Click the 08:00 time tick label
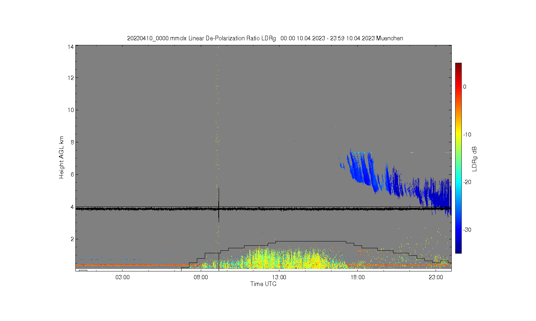This screenshot has height=321, width=536. (x=201, y=277)
